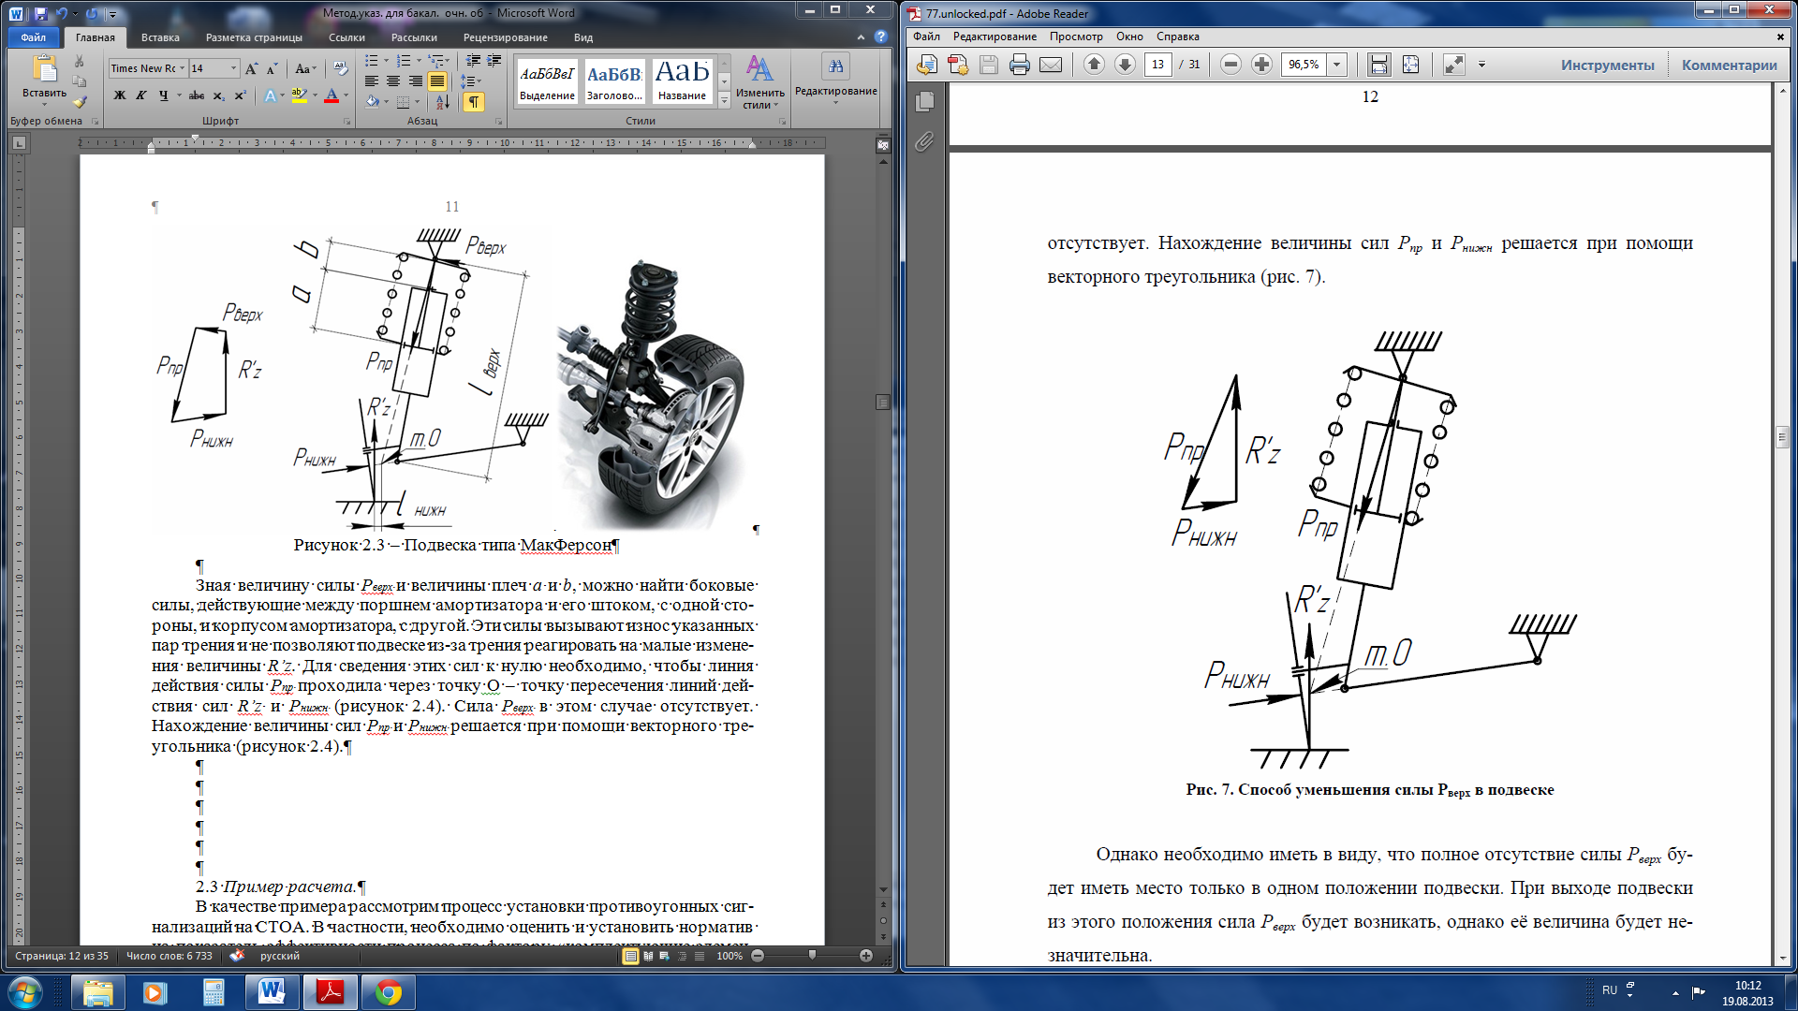This screenshot has width=1798, height=1011.
Task: Click the red font color button
Action: 331,95
